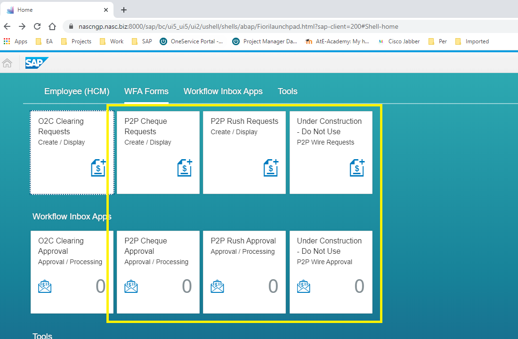Image resolution: width=518 pixels, height=339 pixels.
Task: Open the Apps grid in bookmarks bar
Action: tap(16, 41)
